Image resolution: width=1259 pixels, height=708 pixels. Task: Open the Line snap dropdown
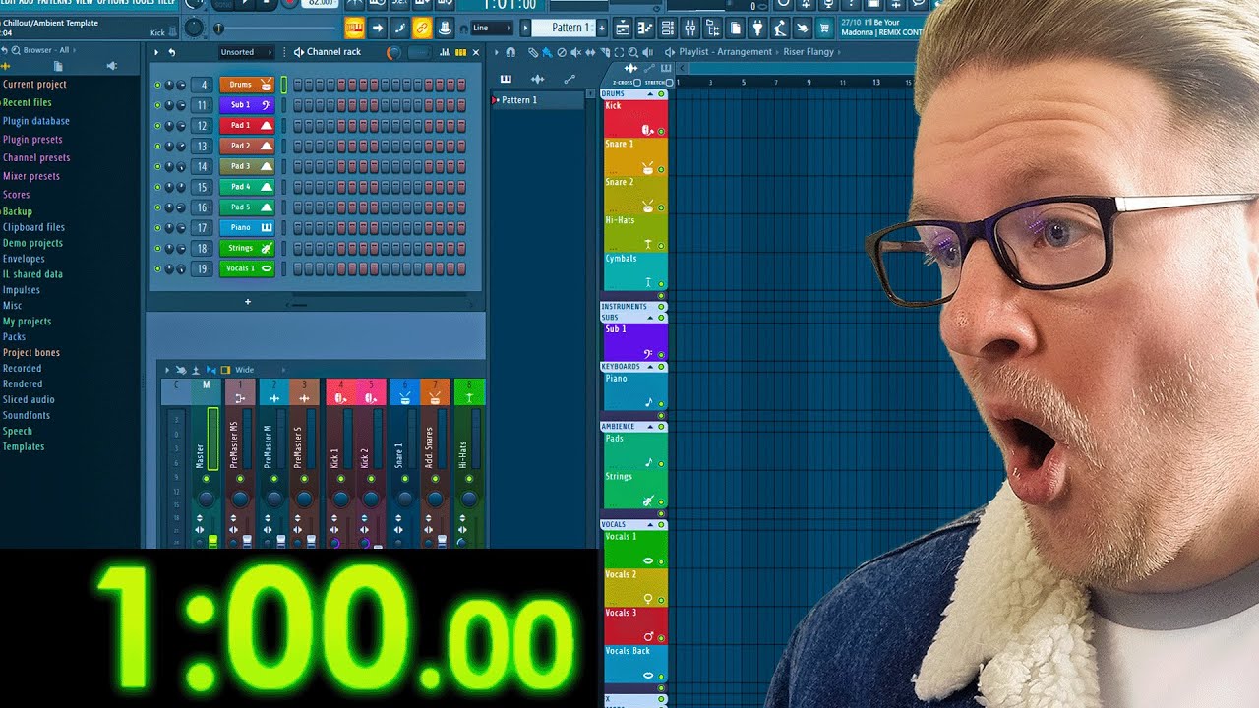coord(491,28)
